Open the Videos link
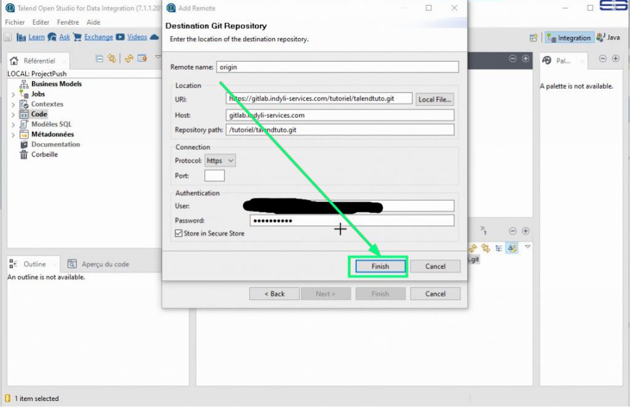Image resolution: width=630 pixels, height=409 pixels. [x=137, y=37]
